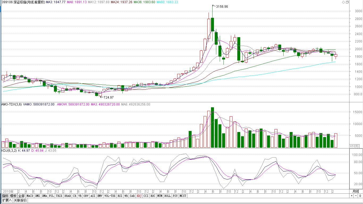
Task: Click the KDJ(6,3,2) indicator title
Action: (9, 151)
